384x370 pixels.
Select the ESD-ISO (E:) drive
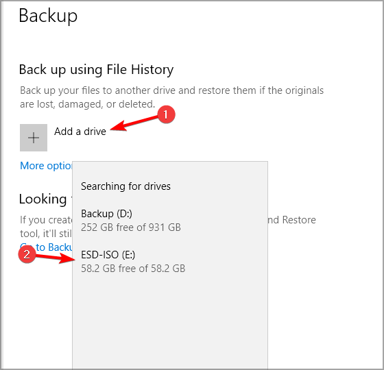point(170,261)
